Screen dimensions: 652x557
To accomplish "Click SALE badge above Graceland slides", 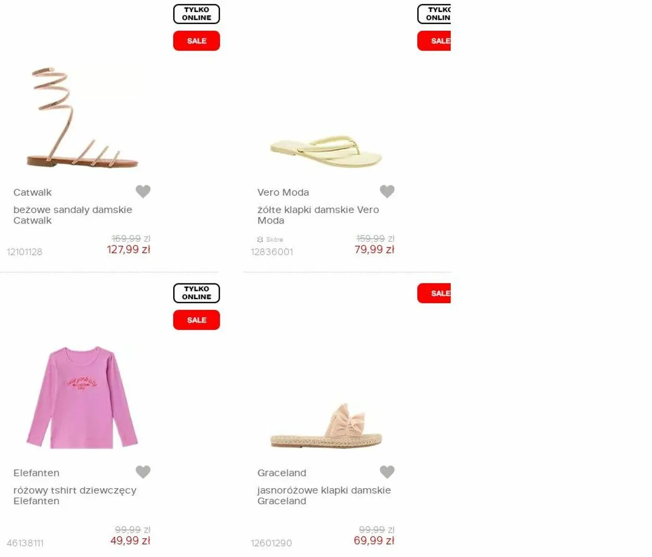I will pyautogui.click(x=434, y=293).
